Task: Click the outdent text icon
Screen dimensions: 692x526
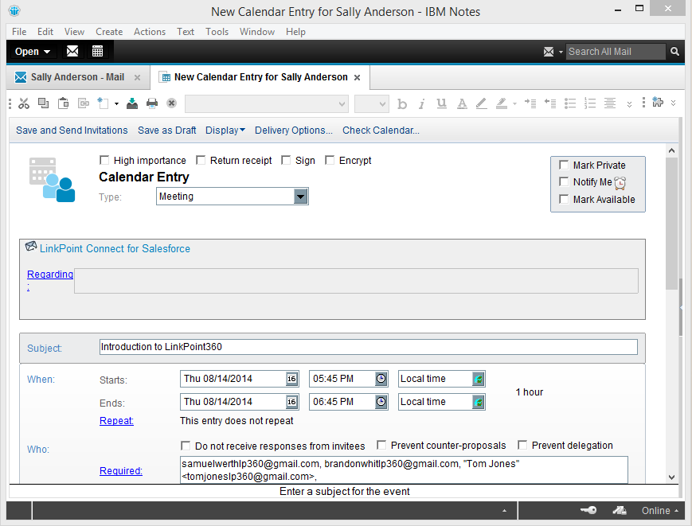Action: (x=550, y=103)
